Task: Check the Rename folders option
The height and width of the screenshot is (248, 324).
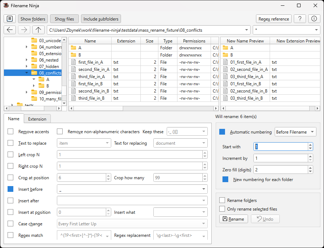Action: pos(222,200)
